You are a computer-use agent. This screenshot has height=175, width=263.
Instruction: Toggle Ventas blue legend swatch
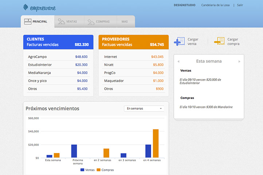tap(82, 170)
